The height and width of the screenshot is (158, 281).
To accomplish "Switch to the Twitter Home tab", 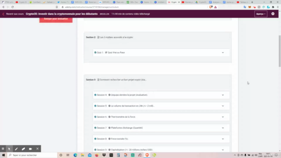I will (x=63, y=2).
